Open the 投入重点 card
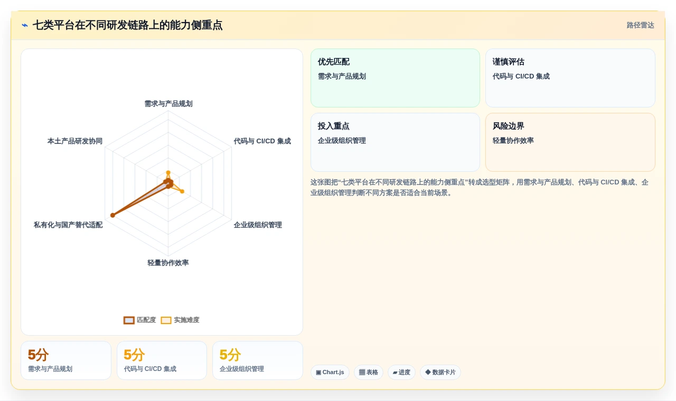Image resolution: width=676 pixels, height=401 pixels. point(395,142)
